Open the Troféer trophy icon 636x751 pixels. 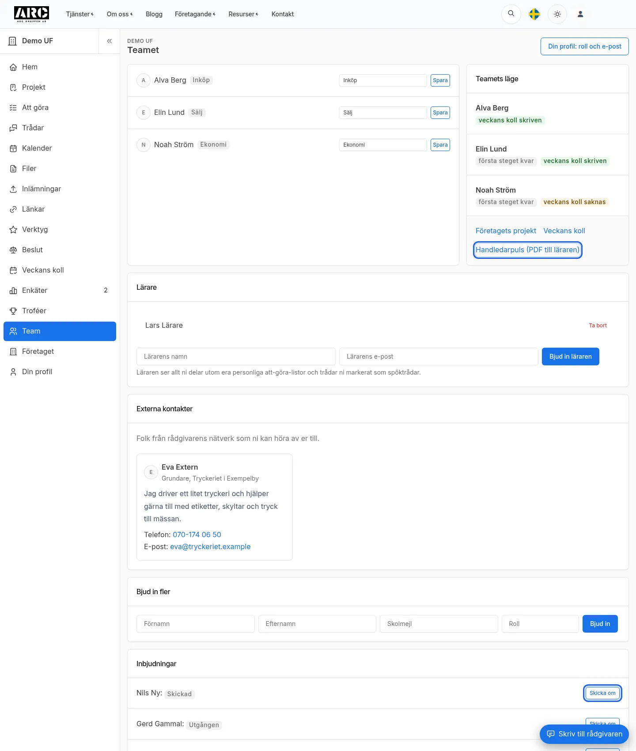click(x=13, y=311)
